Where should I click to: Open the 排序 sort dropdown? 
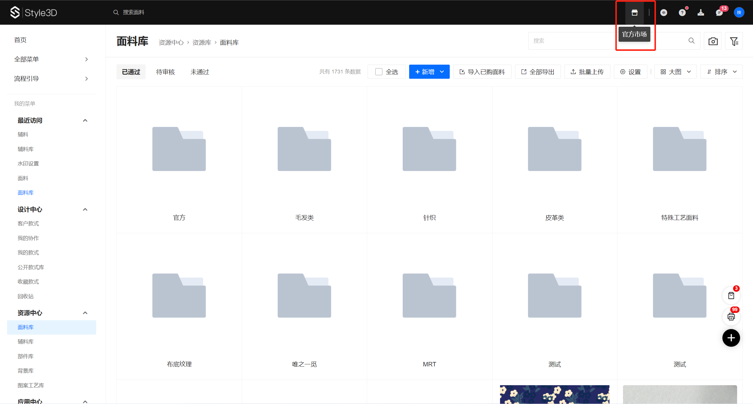pos(721,72)
